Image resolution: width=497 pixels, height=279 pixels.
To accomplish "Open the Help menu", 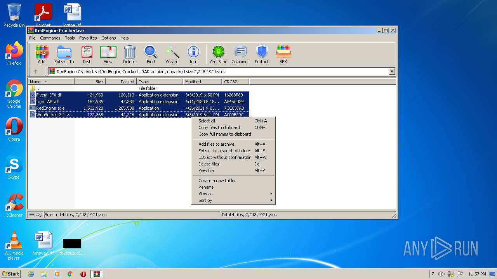I will (124, 38).
